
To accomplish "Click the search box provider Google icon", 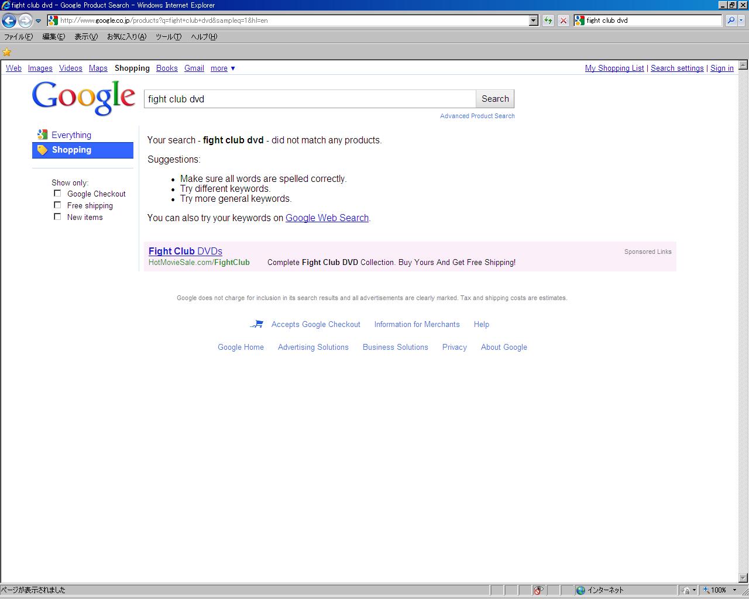I will coord(580,20).
